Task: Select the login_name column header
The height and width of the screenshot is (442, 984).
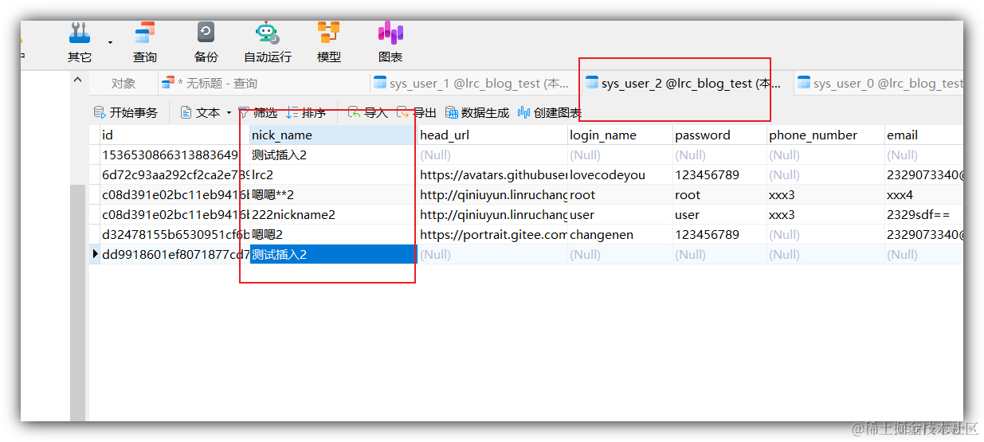Action: point(620,135)
